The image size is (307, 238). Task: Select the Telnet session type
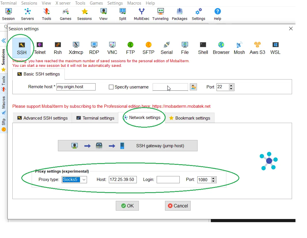(40, 48)
